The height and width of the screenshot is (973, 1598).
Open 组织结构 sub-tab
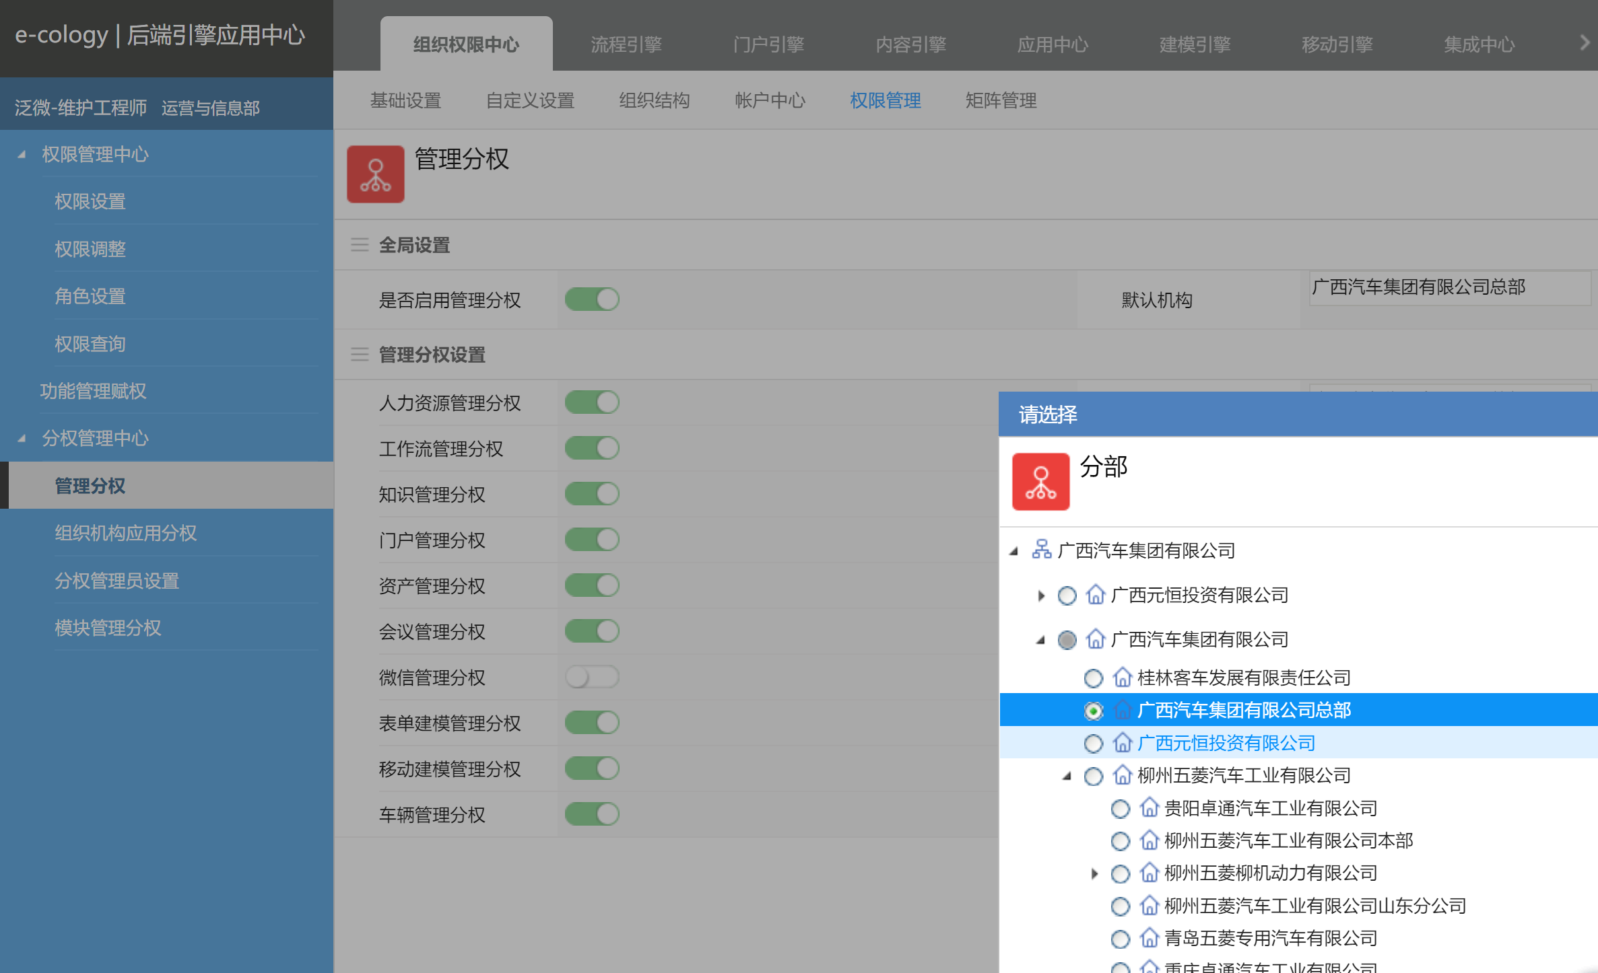pos(655,100)
